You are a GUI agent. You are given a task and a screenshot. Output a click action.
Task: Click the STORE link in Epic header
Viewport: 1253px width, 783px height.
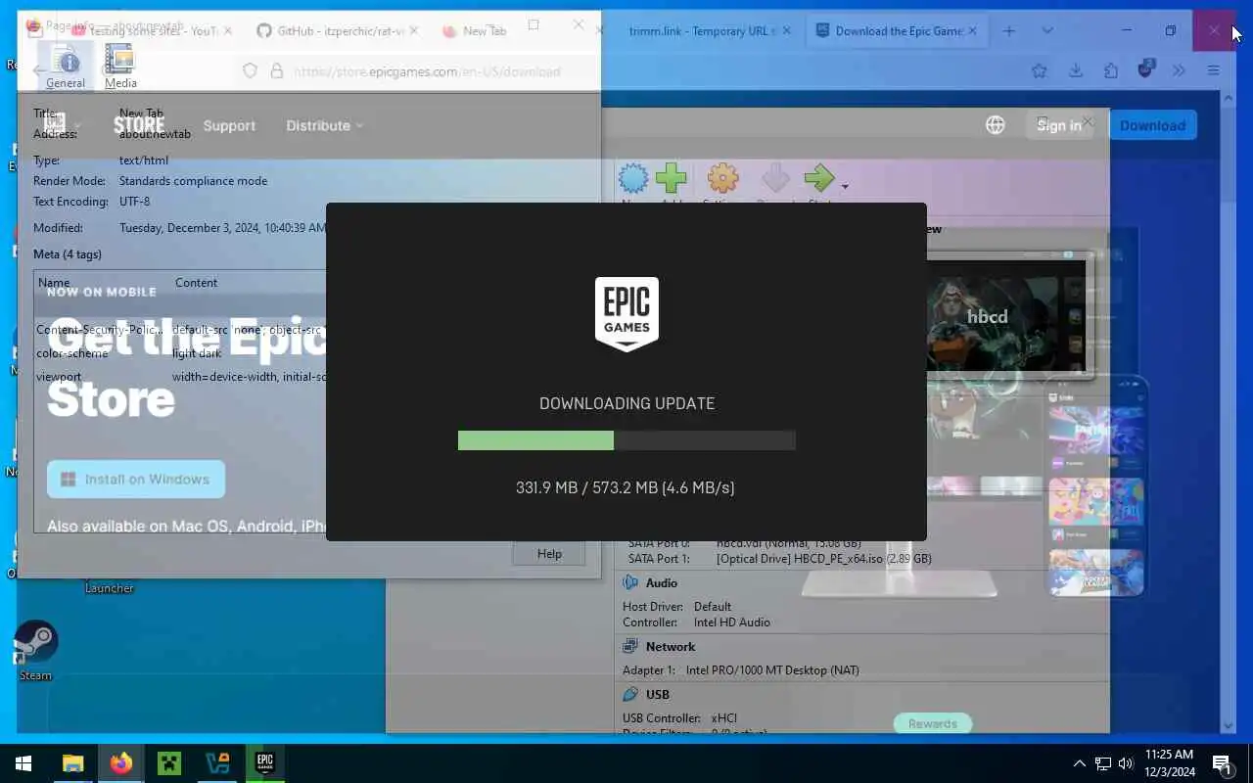[x=139, y=125]
